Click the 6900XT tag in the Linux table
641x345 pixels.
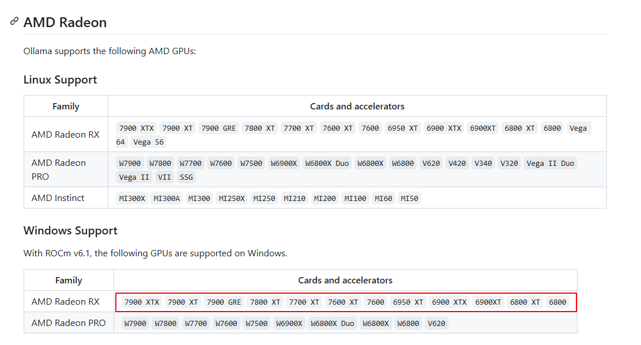(483, 128)
